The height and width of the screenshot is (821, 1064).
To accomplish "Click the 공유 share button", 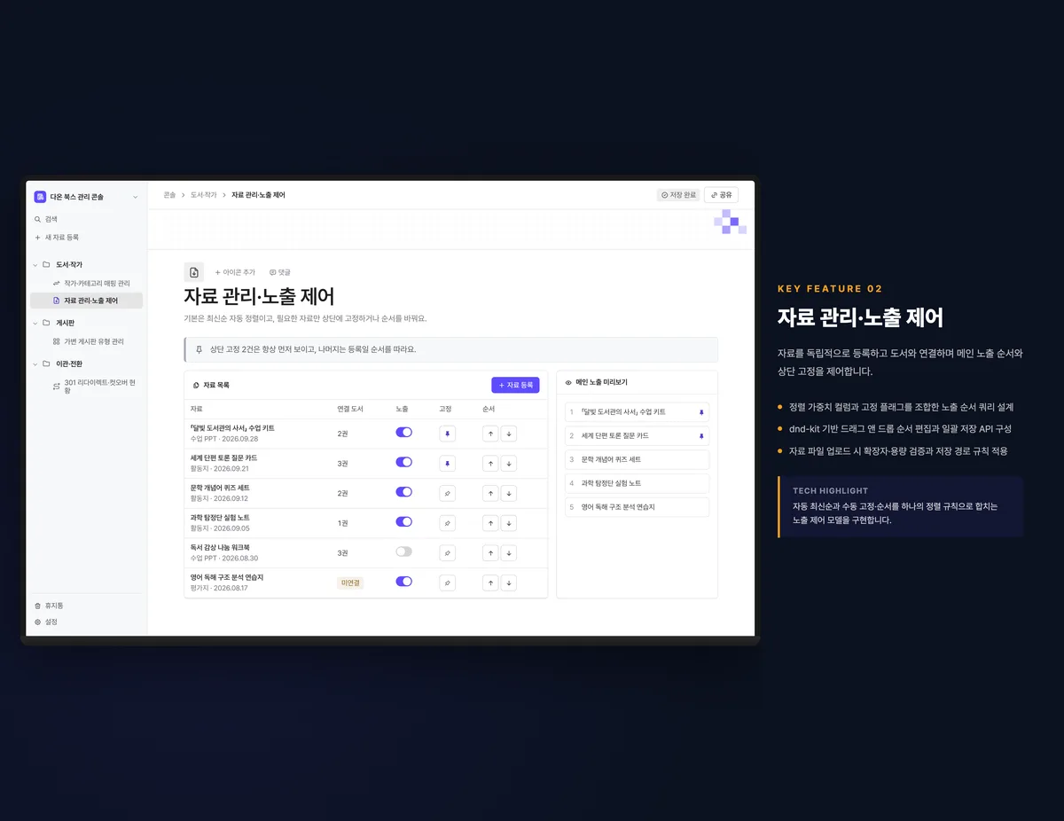I will click(721, 195).
